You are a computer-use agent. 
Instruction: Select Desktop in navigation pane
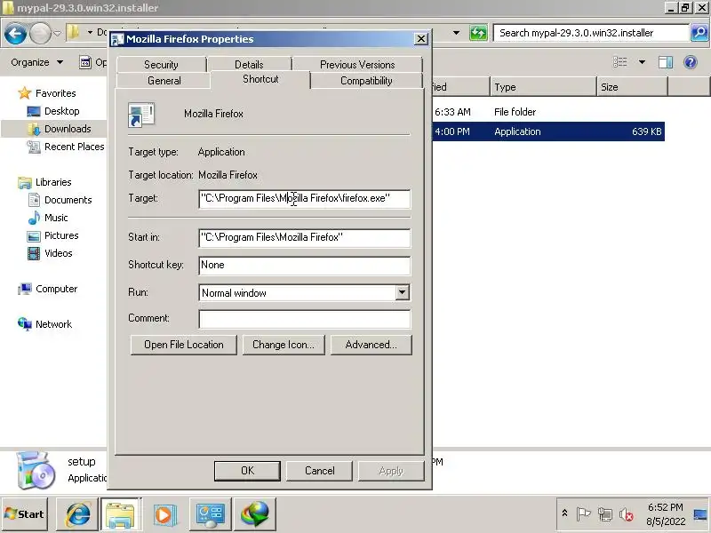53,111
